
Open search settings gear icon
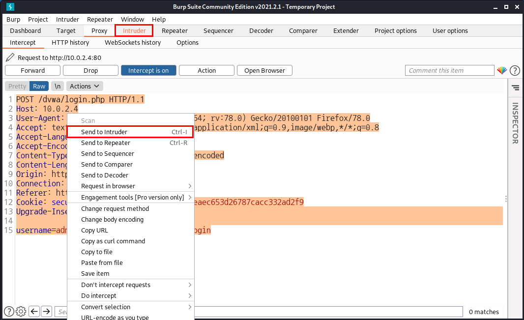(21, 311)
